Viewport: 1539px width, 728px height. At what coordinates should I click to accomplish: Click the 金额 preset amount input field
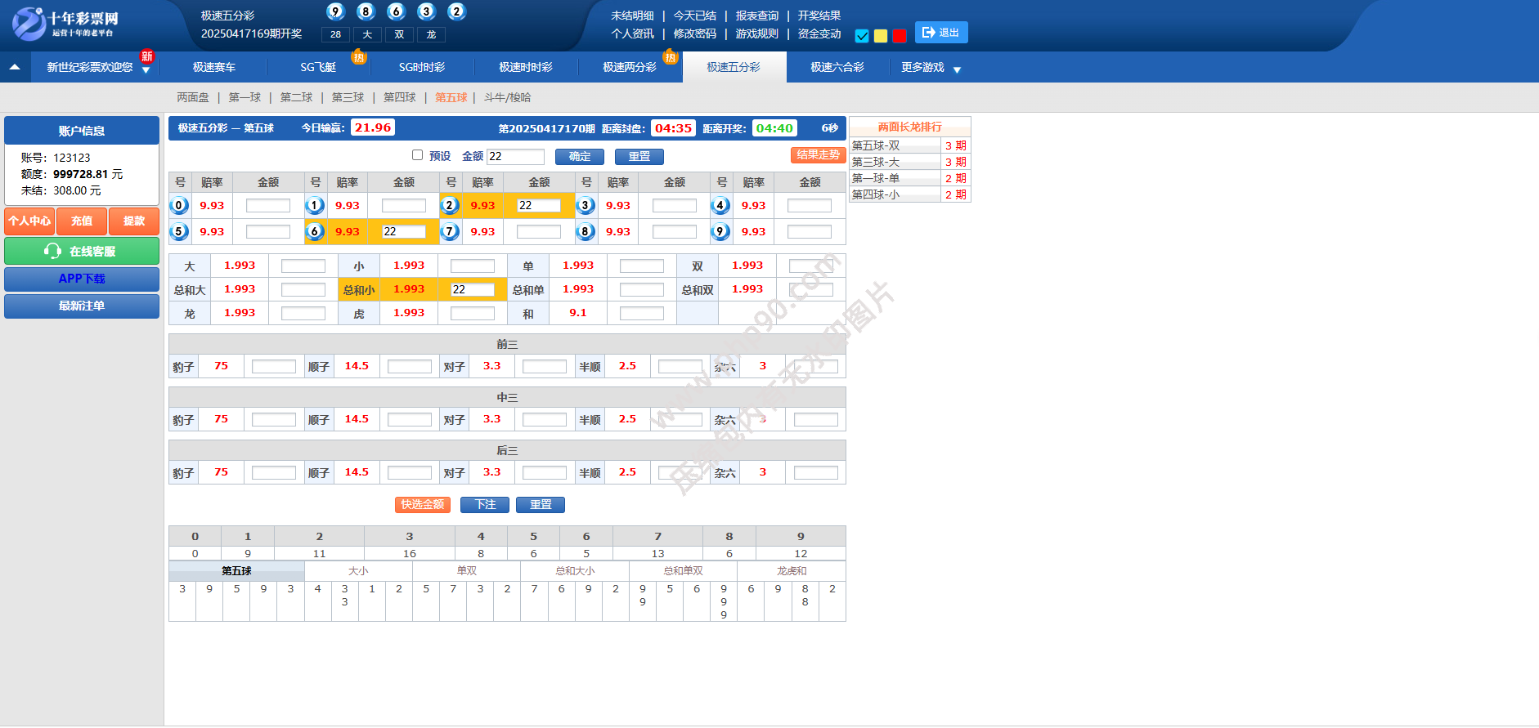(515, 157)
